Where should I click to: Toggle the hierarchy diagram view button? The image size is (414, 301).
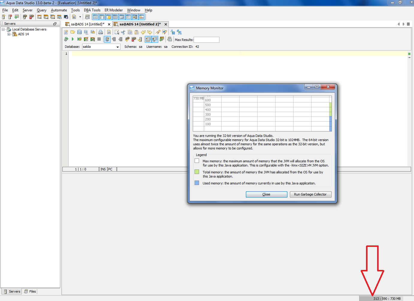[x=135, y=17]
